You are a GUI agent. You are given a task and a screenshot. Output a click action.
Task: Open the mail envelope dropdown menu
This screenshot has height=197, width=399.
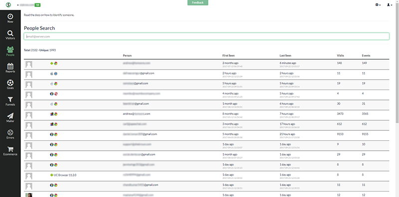coord(378,4)
